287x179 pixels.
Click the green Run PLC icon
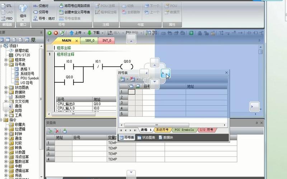click(50, 33)
